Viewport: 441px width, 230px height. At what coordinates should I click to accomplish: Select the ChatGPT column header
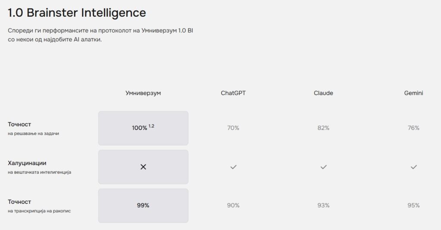tap(233, 93)
